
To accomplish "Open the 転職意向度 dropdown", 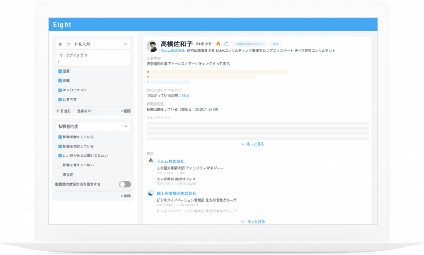I will [x=93, y=126].
